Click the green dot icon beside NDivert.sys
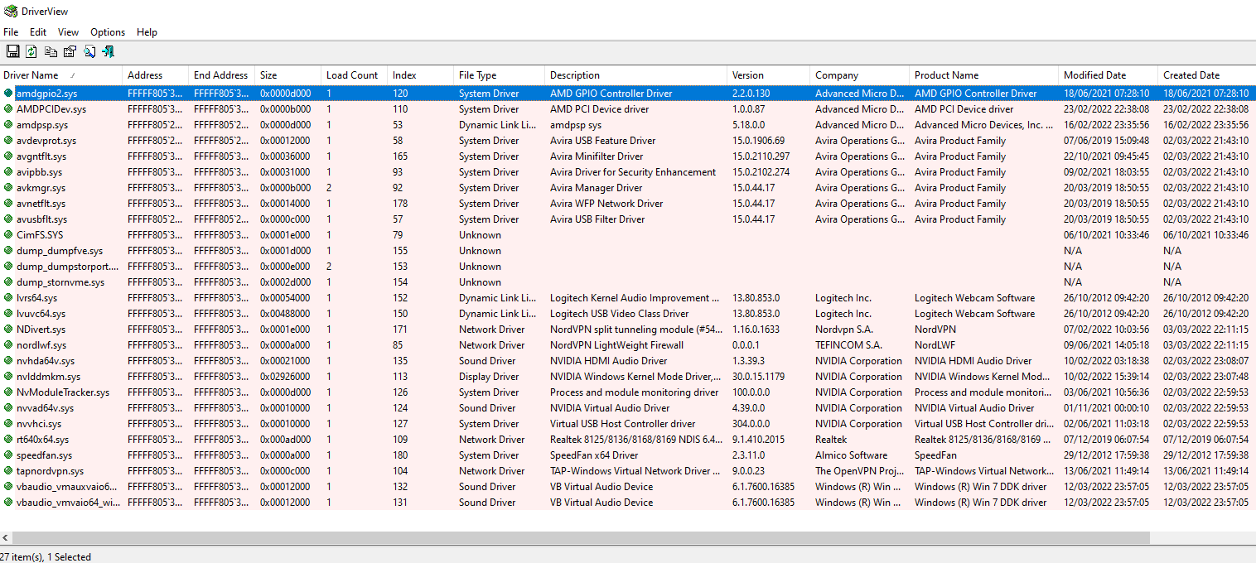Image resolution: width=1256 pixels, height=563 pixels. [x=8, y=330]
